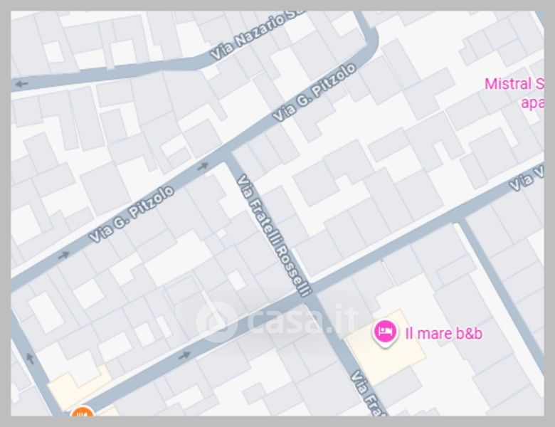Select the Via G. Pitzolo label nearest Via Nazario Sauro
The width and height of the screenshot is (555, 427).
[314, 92]
